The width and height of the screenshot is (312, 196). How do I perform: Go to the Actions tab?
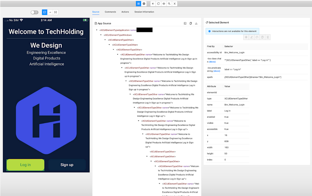(x=125, y=12)
